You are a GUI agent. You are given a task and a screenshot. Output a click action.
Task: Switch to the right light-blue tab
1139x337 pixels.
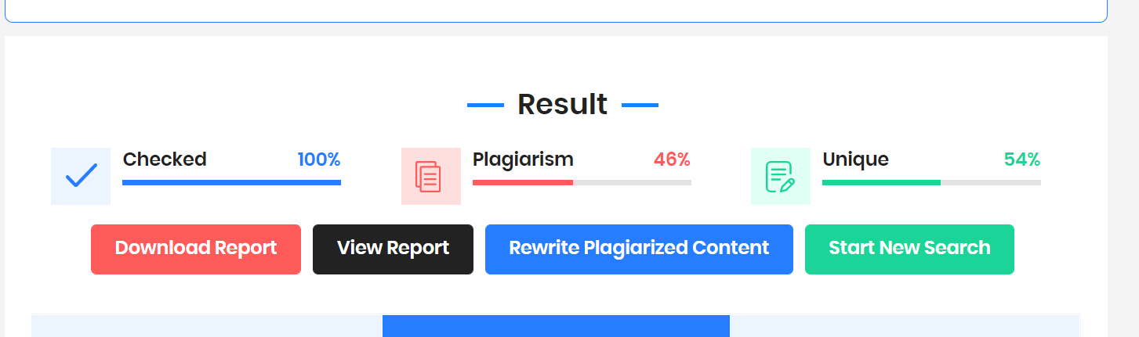(905, 326)
